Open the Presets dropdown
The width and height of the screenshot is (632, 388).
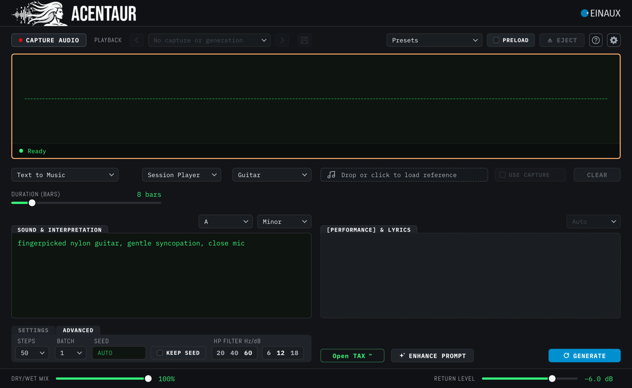pyautogui.click(x=434, y=40)
